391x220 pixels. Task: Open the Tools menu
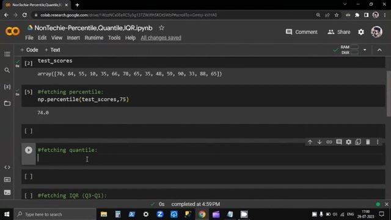point(114,38)
